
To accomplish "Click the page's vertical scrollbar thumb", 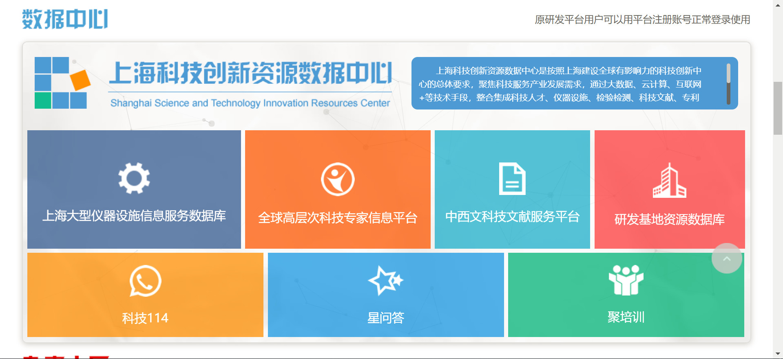I will click(778, 108).
